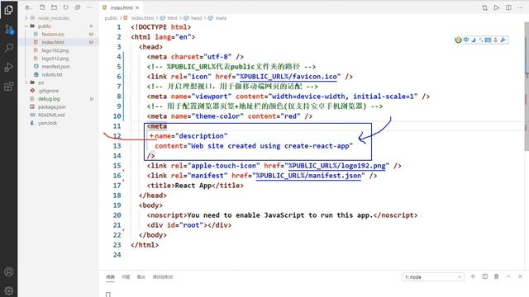Select meta in the breadcrumb path

pyautogui.click(x=221, y=18)
